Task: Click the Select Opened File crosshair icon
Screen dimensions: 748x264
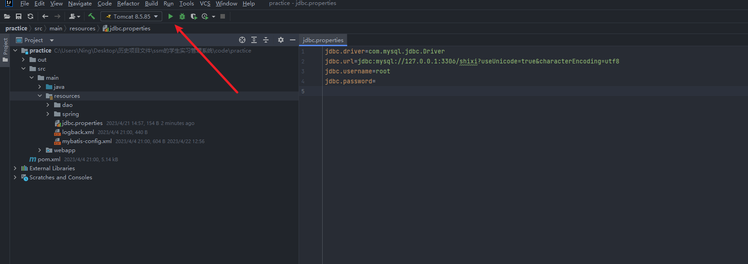Action: pos(242,40)
